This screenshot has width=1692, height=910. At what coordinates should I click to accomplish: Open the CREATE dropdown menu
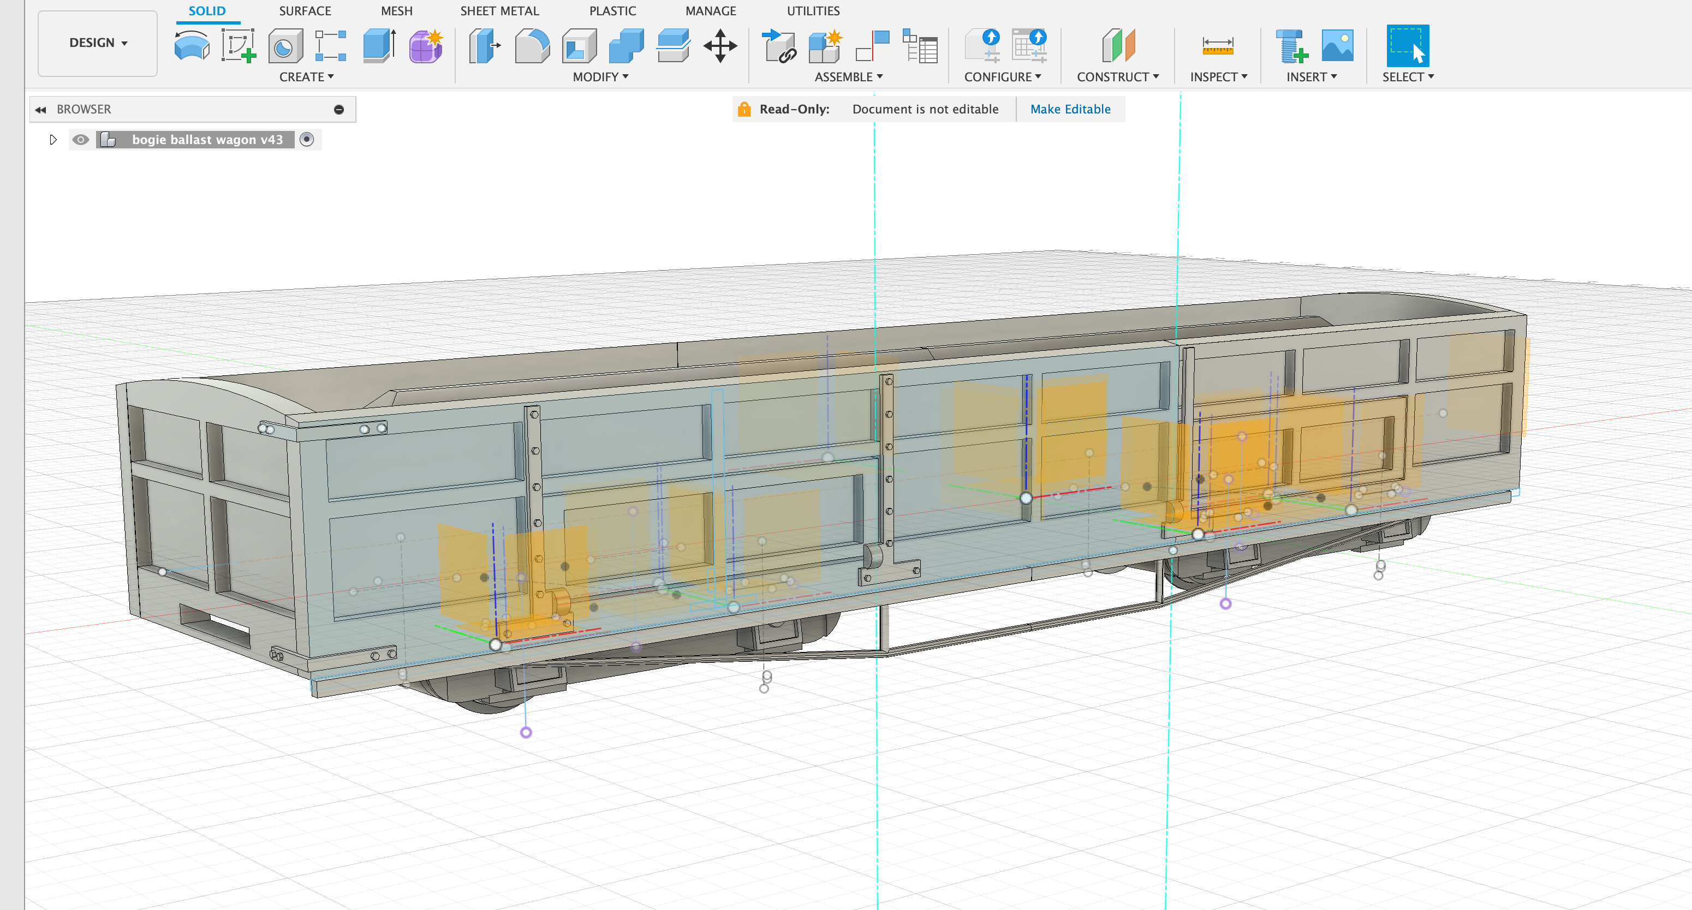coord(306,77)
